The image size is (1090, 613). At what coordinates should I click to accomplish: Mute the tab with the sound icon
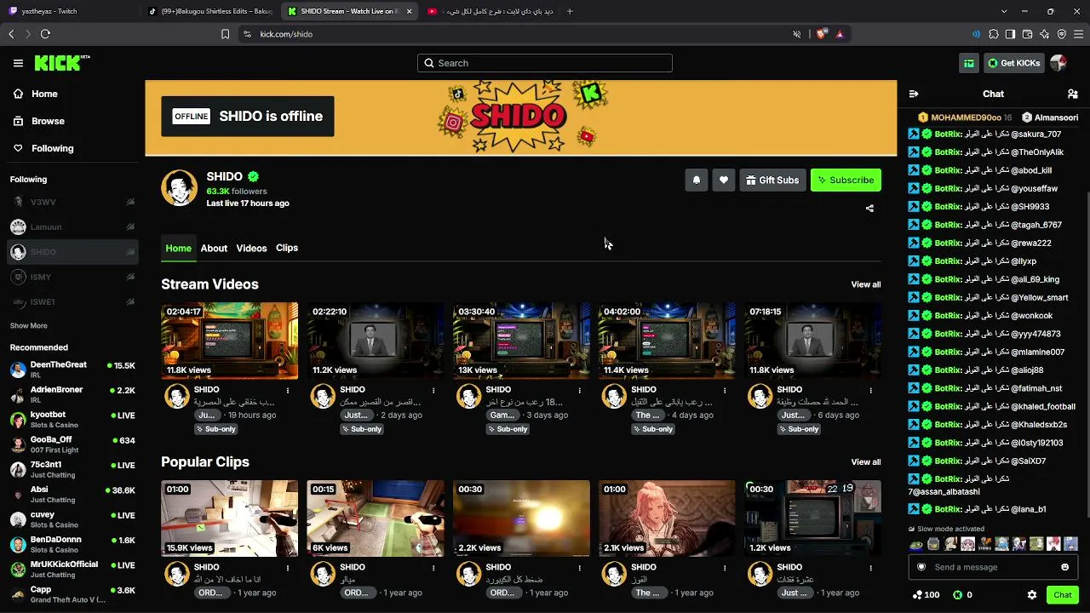pos(797,34)
